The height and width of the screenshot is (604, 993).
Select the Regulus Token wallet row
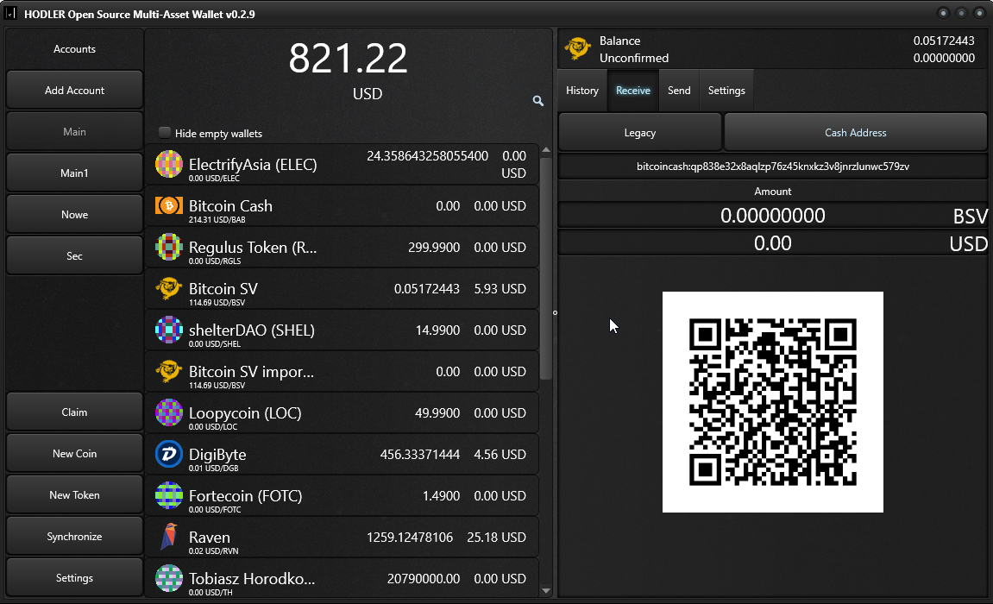point(342,247)
